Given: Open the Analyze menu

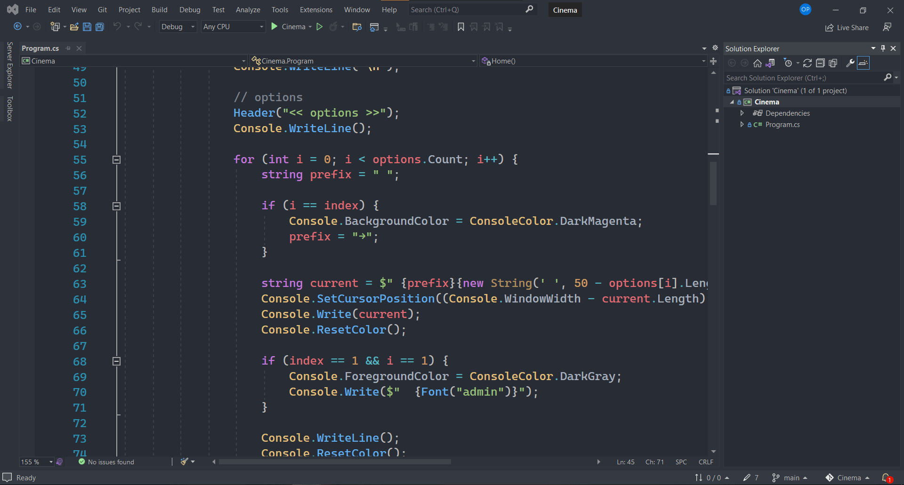Looking at the screenshot, I should 248,9.
